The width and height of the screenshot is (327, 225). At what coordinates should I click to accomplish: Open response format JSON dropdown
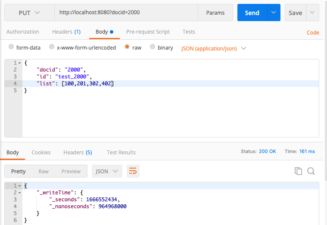[107, 171]
